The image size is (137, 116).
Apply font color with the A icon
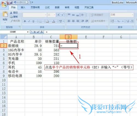[x=54, y=21]
